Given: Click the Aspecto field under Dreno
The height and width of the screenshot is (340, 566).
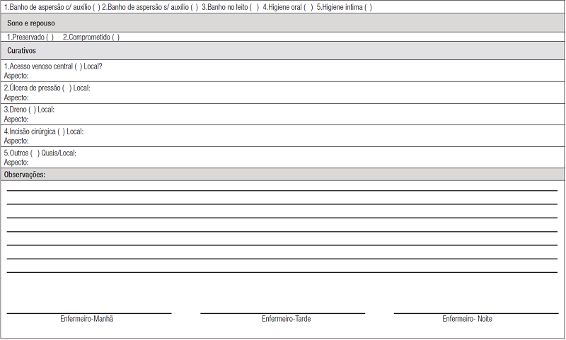Looking at the screenshot, I should click(x=141, y=119).
